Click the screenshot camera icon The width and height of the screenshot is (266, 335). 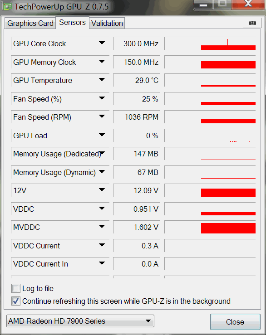coord(252,23)
